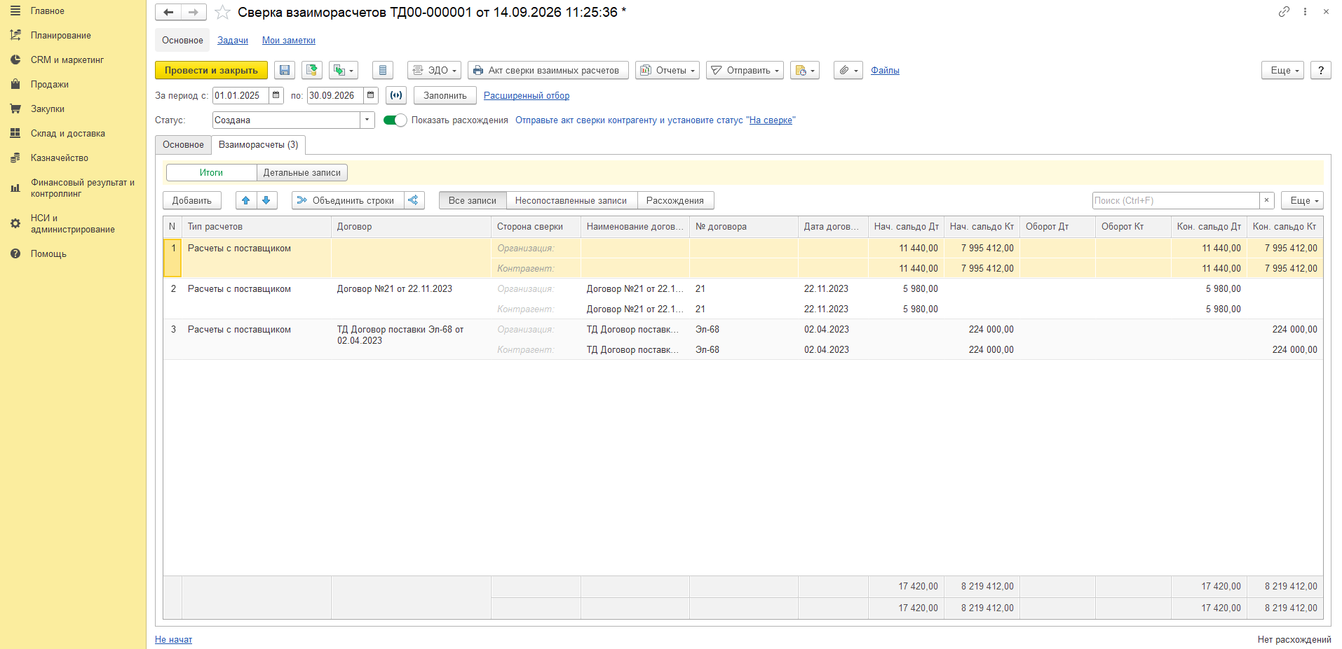Open the Отправить dropdown
This screenshot has height=649, width=1342.
[x=745, y=70]
